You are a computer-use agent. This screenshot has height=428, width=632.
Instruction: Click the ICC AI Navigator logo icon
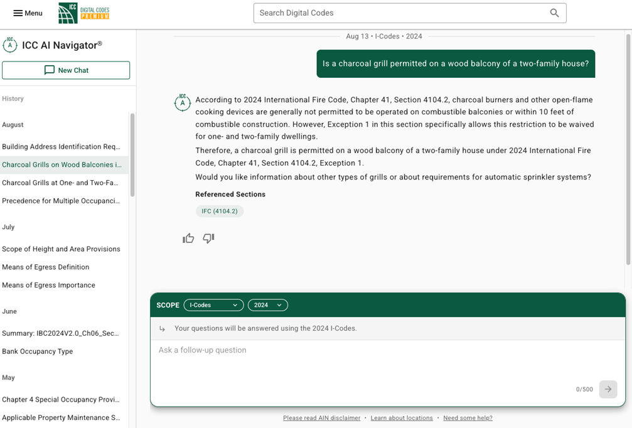pos(9,45)
